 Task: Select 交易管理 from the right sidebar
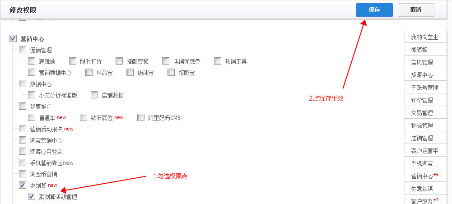[x=426, y=113]
